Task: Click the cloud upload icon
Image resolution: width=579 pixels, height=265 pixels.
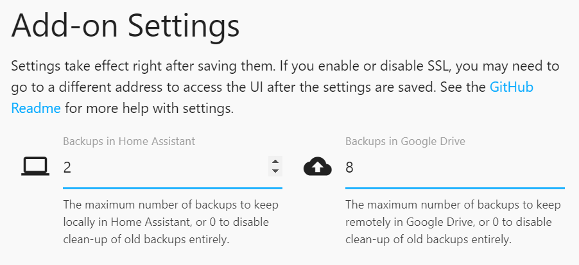Action: [x=317, y=167]
